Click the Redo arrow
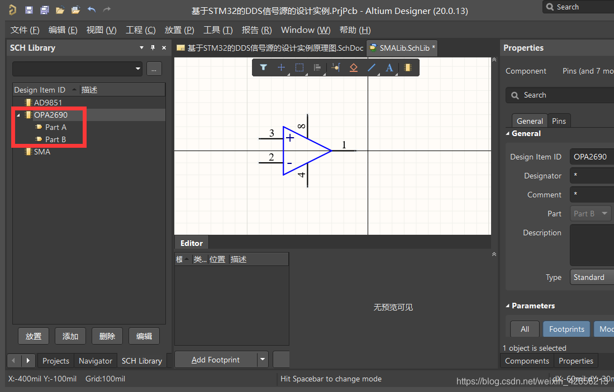The width and height of the screenshot is (614, 392). (107, 10)
